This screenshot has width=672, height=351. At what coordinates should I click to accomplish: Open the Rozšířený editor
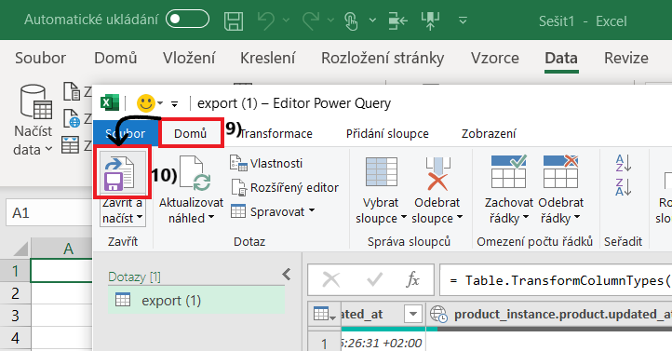(x=285, y=188)
